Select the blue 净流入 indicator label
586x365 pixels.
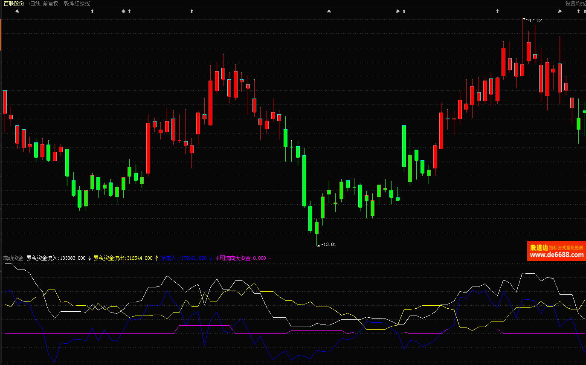pyautogui.click(x=168, y=258)
